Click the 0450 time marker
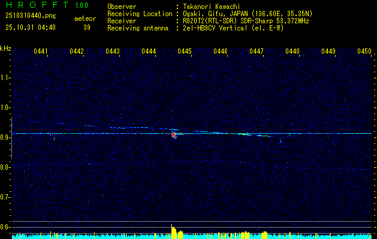Viewport: 377px width, 239px height. coord(364,52)
